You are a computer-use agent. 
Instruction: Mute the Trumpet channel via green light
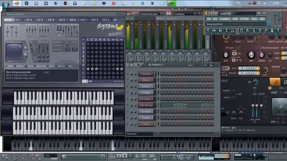coord(128,93)
